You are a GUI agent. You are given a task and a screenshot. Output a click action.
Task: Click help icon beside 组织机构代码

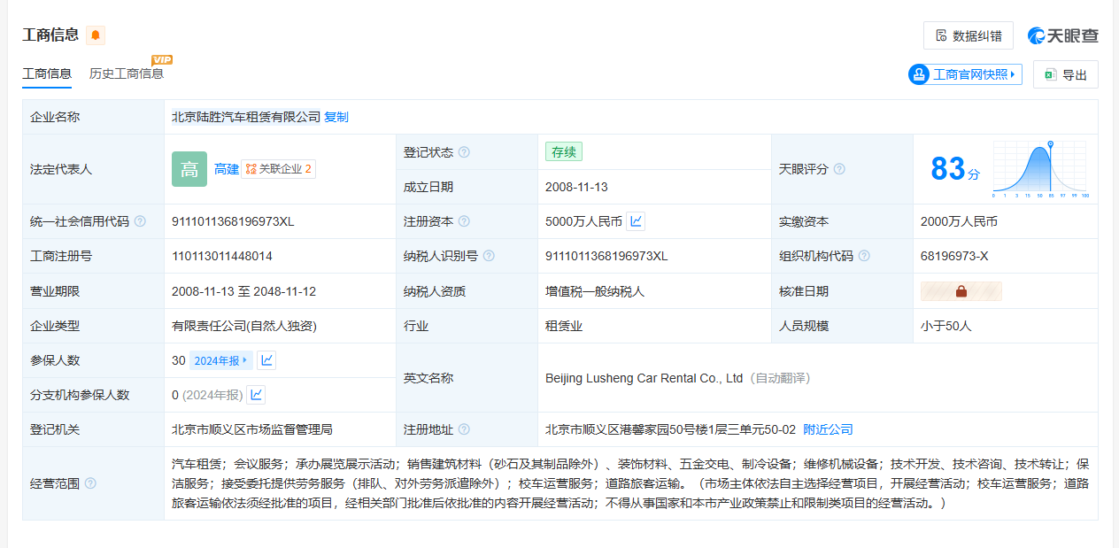pos(864,256)
